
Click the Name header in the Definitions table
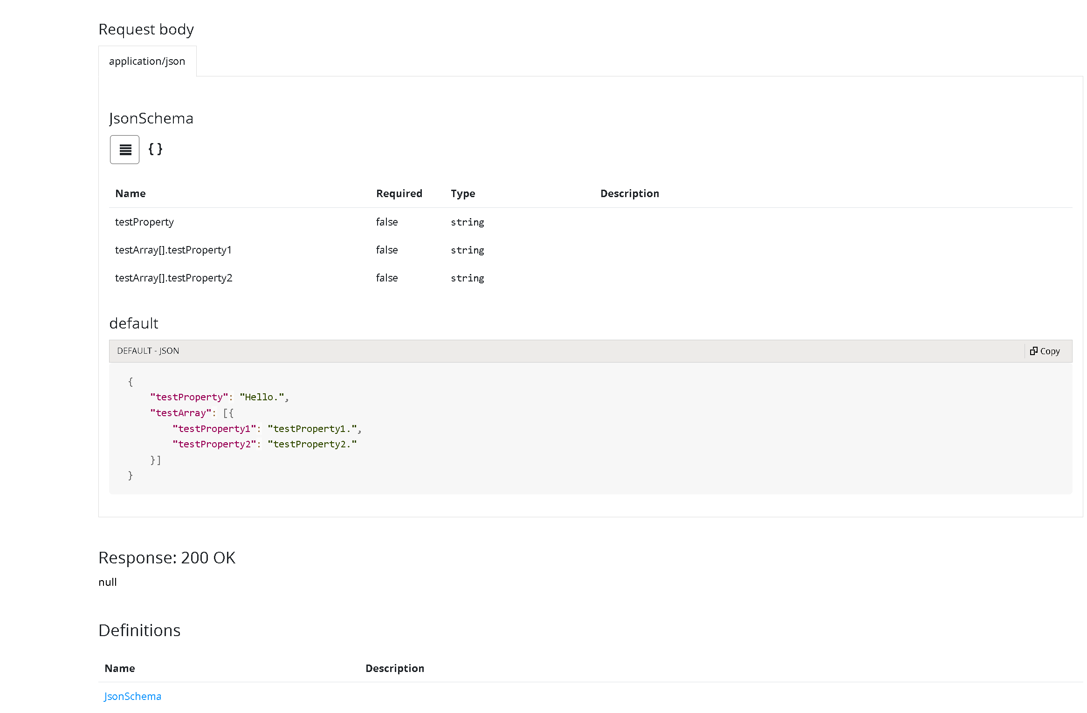(120, 668)
